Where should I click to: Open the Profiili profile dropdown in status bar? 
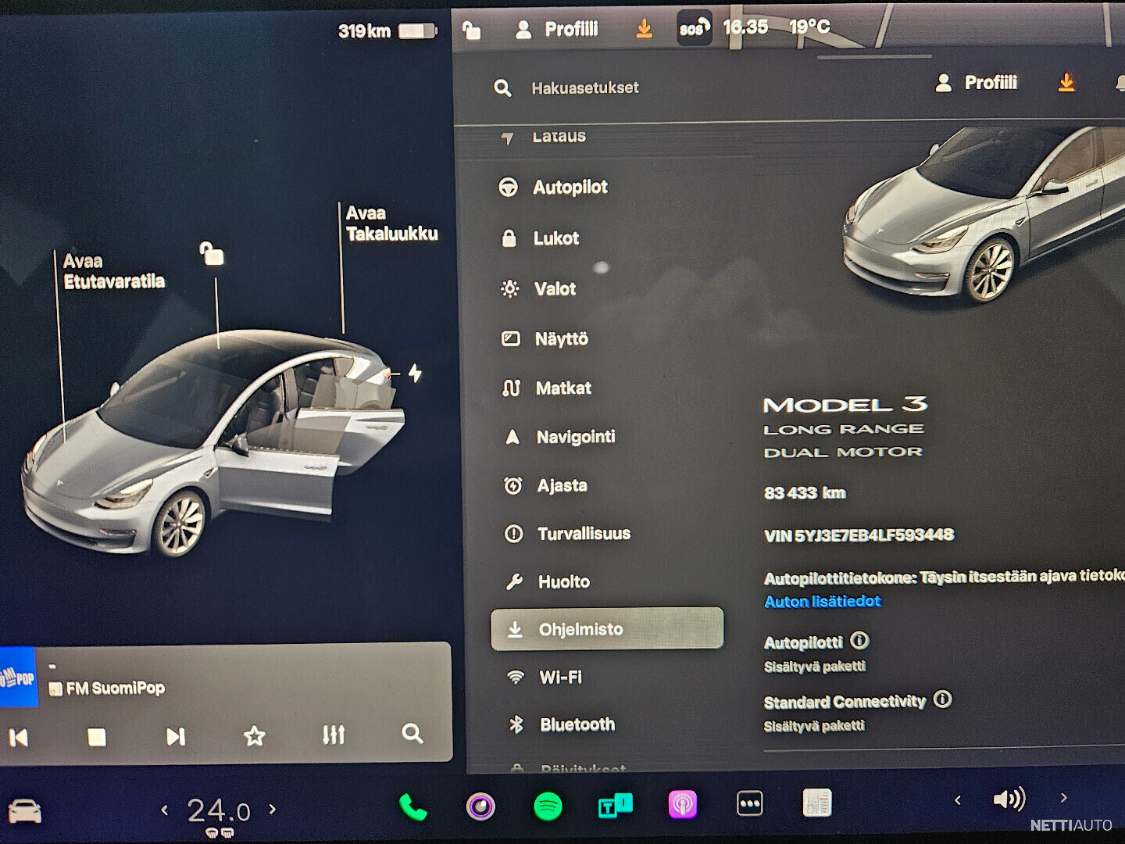557,30
